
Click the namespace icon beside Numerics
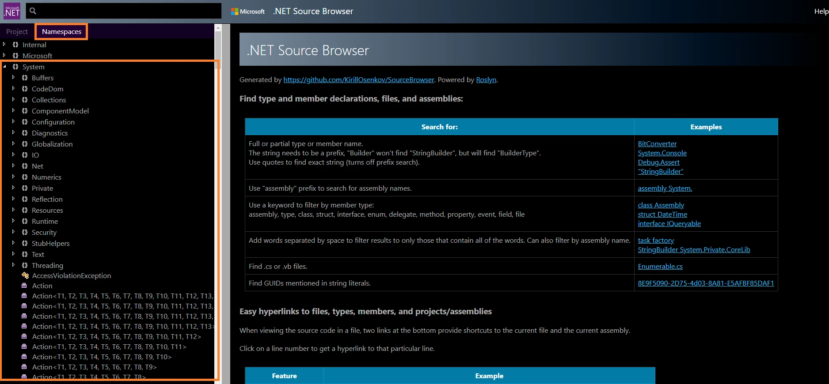(x=25, y=177)
